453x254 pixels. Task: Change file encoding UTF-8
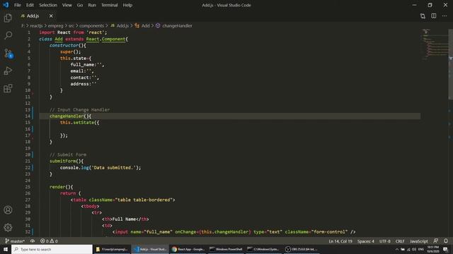coord(384,241)
